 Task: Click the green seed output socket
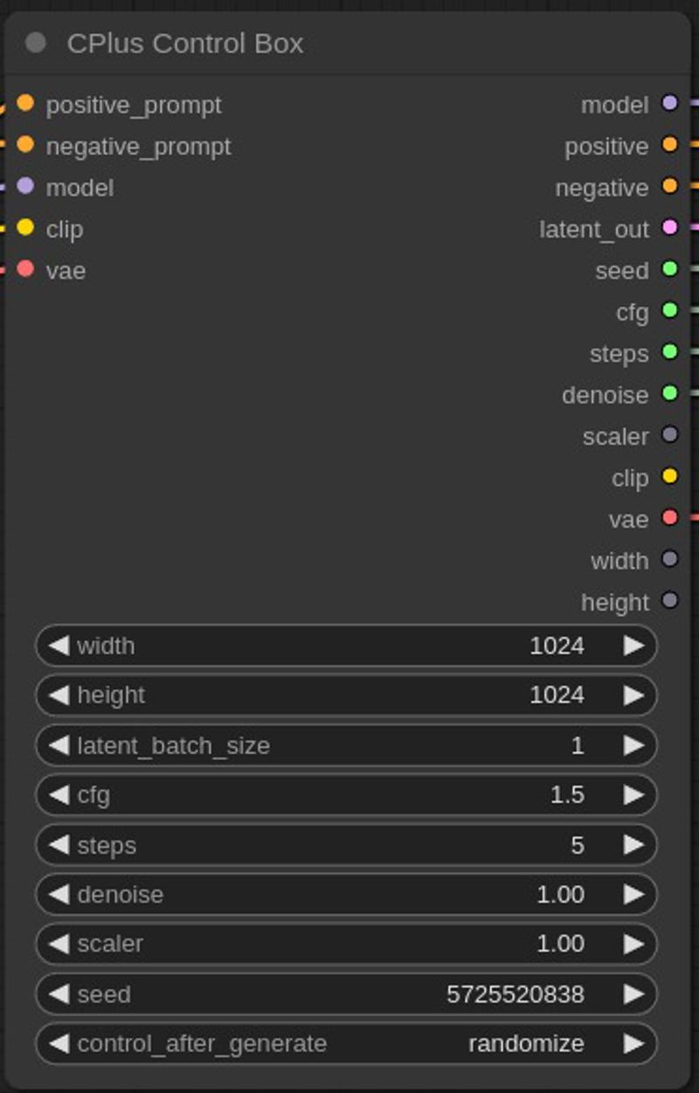670,268
